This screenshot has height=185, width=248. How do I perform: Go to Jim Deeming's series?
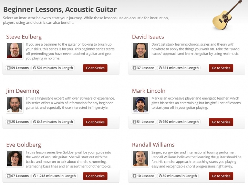95,122
